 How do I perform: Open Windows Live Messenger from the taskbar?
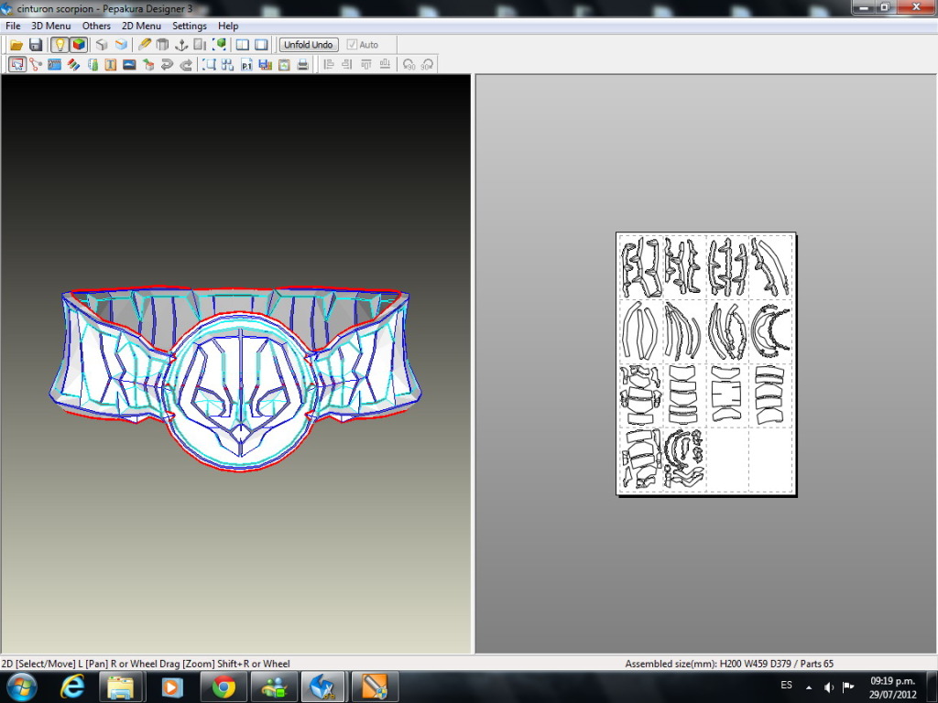coord(274,687)
